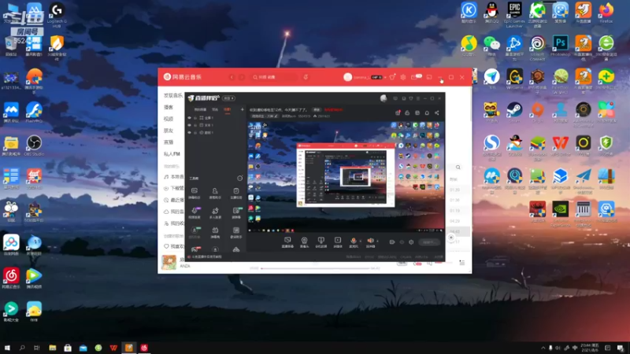Open notification bell icon in streaming app
Image resolution: width=630 pixels, height=354 pixels.
pos(427,113)
